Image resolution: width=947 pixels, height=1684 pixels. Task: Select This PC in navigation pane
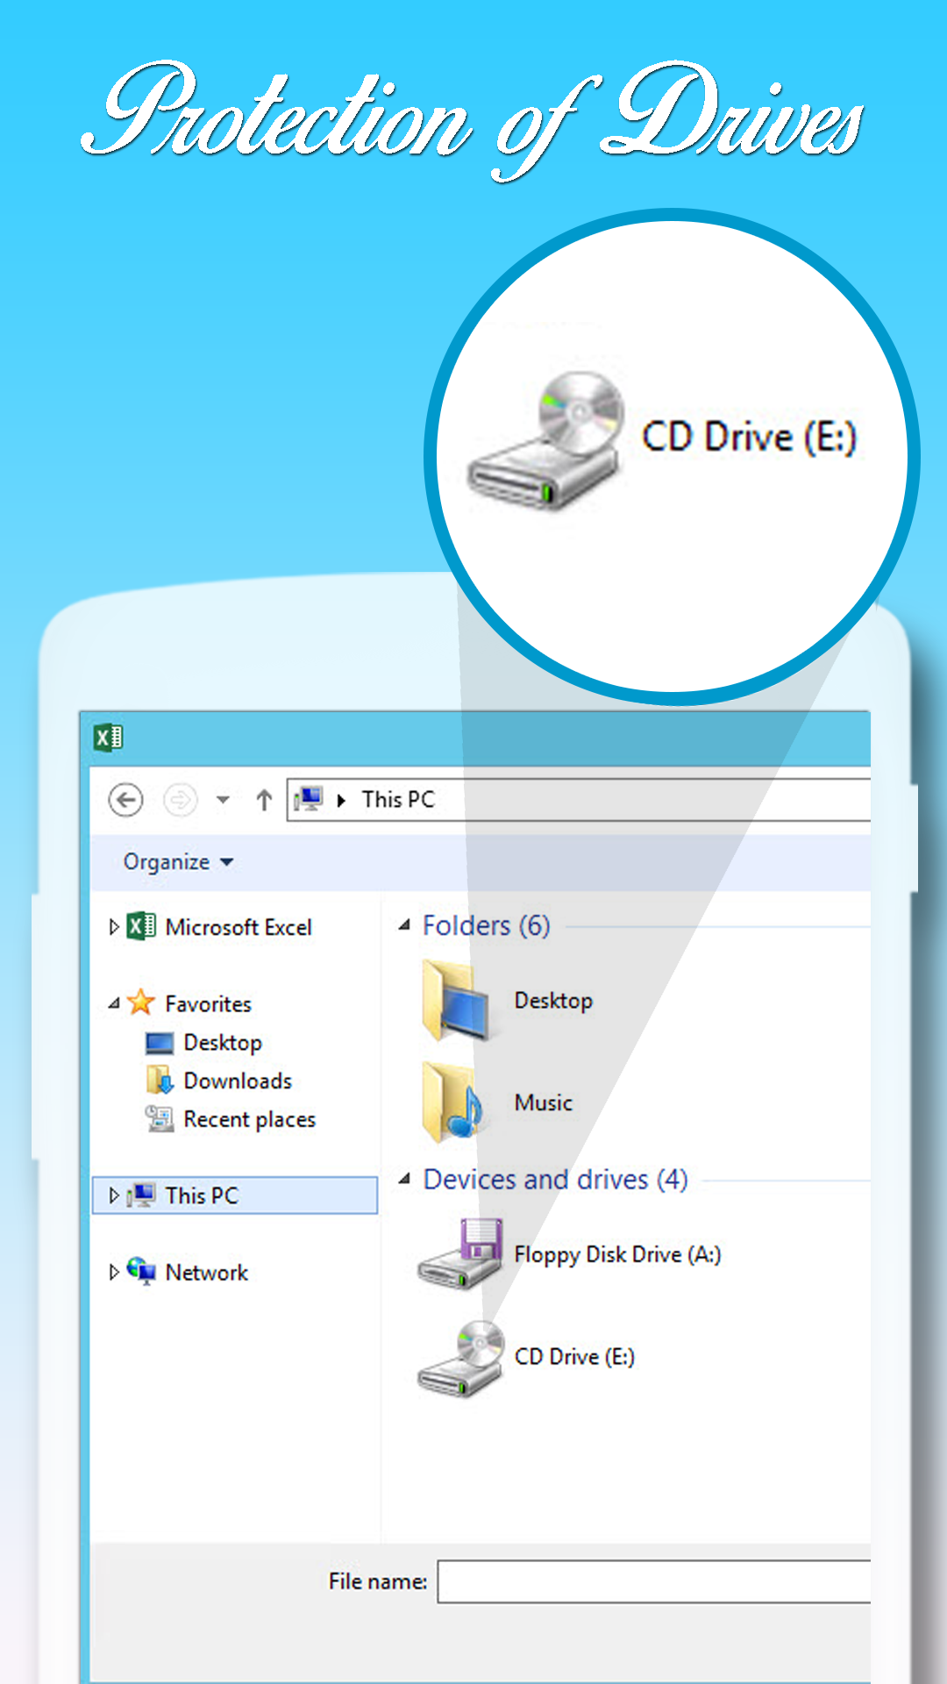(x=202, y=1195)
